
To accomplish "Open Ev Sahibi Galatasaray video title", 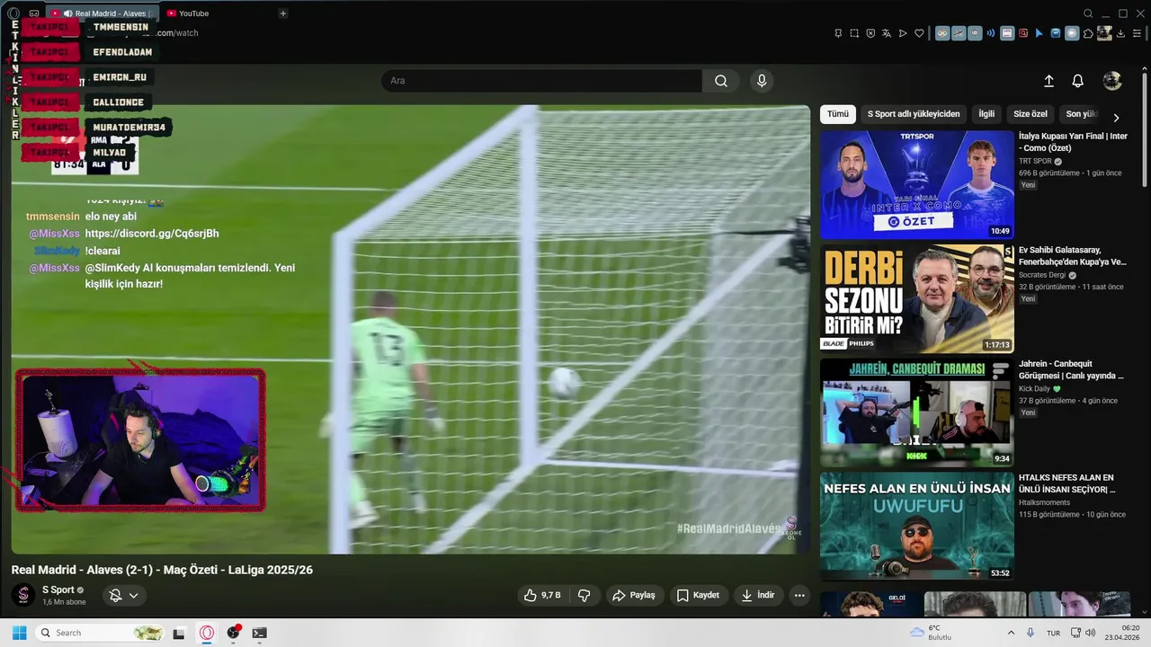I will pos(1073,256).
